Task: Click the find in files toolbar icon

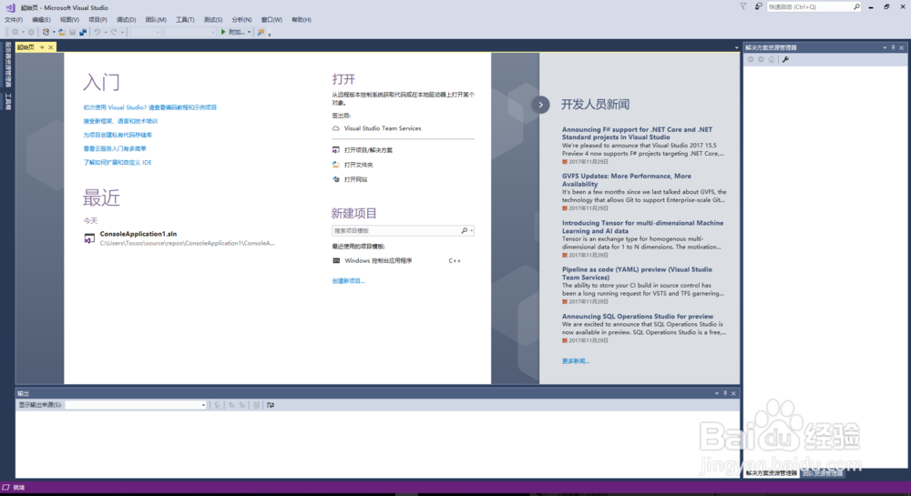Action: (261, 32)
